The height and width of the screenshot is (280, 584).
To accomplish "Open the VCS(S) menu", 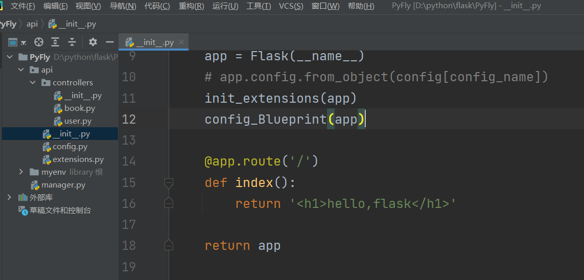I will (291, 6).
